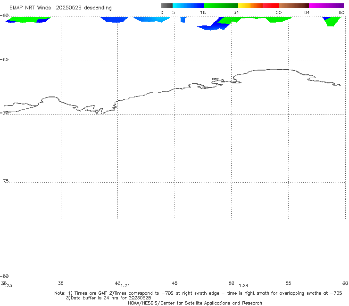Click the date "20250528" in the title
The width and height of the screenshot is (349, 306).
(x=68, y=8)
